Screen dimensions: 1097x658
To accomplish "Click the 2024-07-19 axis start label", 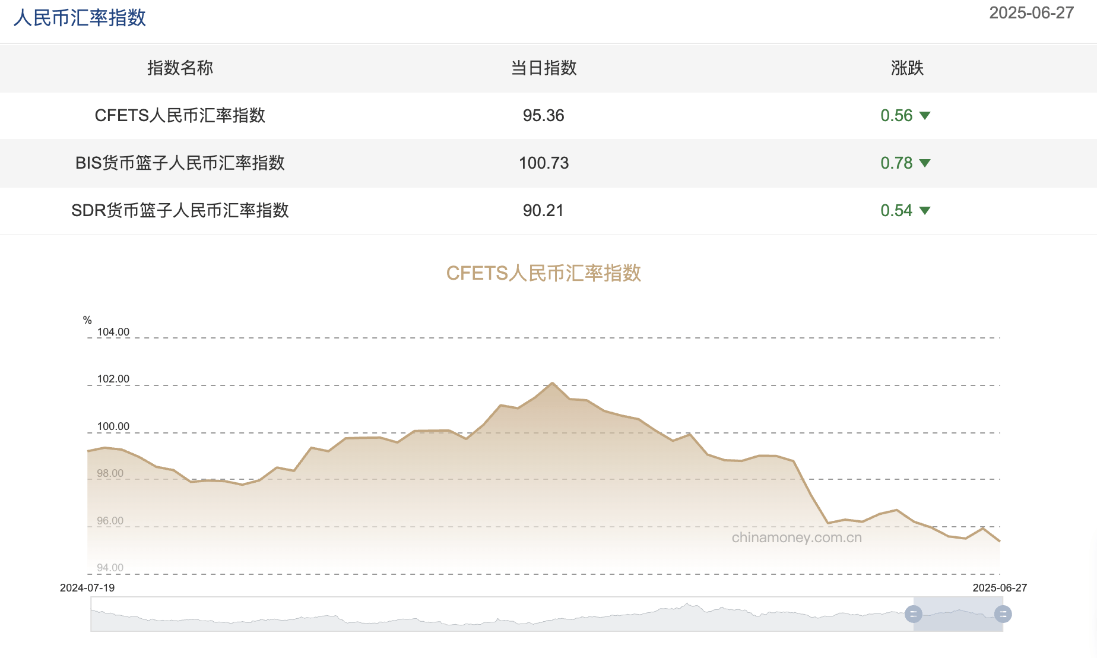I will pos(87,588).
